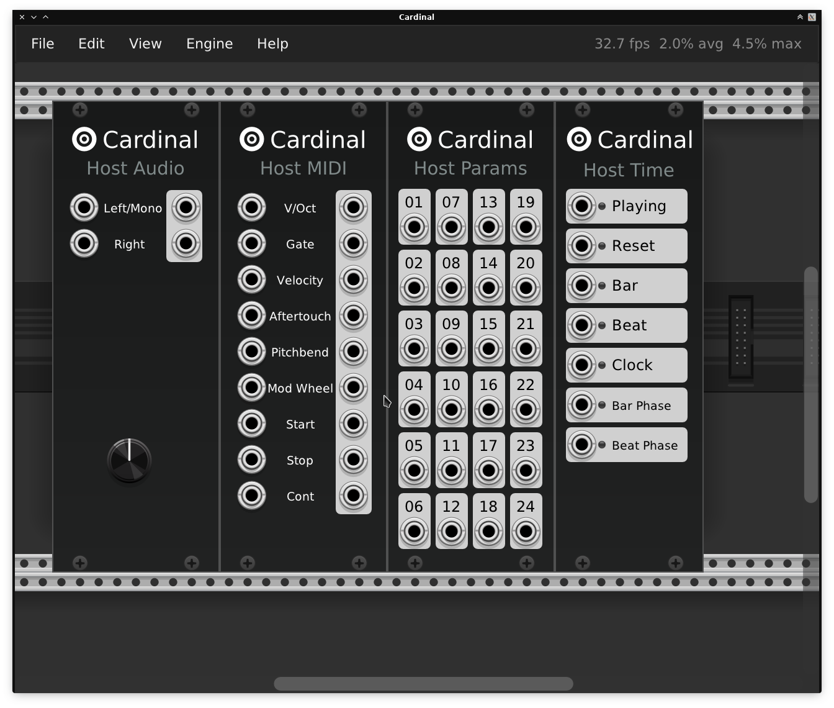
Task: Click the Beat Phase output jack on Host Time
Action: tap(582, 445)
